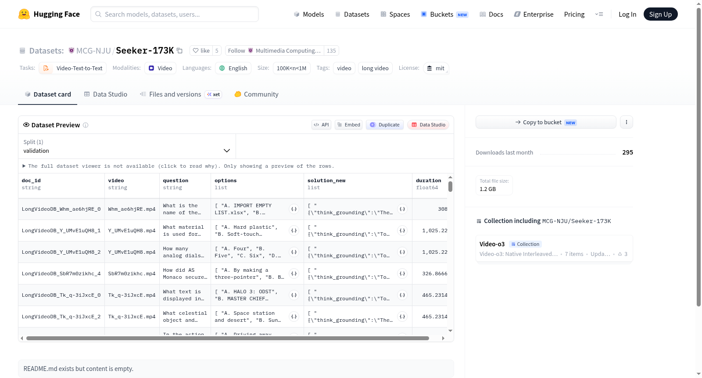Expand options JSON for LongVideoDB_Y_UMvE1uQH8_2 row
Screen dimensions: 702x378
pos(294,252)
